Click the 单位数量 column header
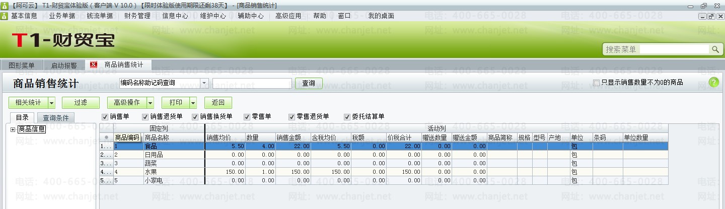The height and width of the screenshot is (209, 725). (645, 137)
